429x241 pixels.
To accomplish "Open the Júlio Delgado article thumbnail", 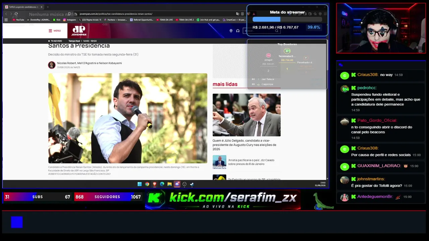I will pos(246,115).
